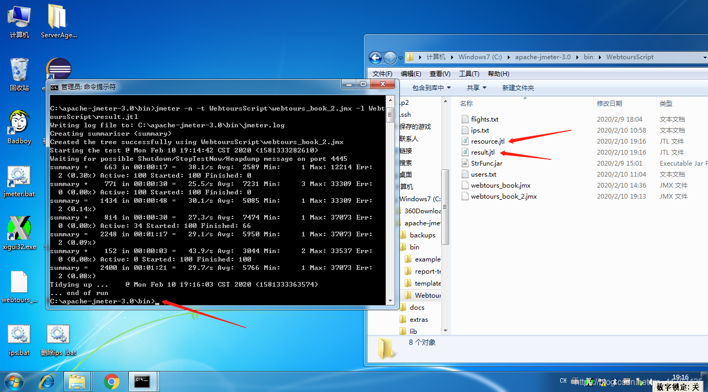
Task: Select the webtours file on the desktop
Action: click(19, 287)
